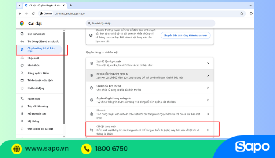Open Cookie của bên thứ ba row
The image size is (275, 158).
coord(150,88)
